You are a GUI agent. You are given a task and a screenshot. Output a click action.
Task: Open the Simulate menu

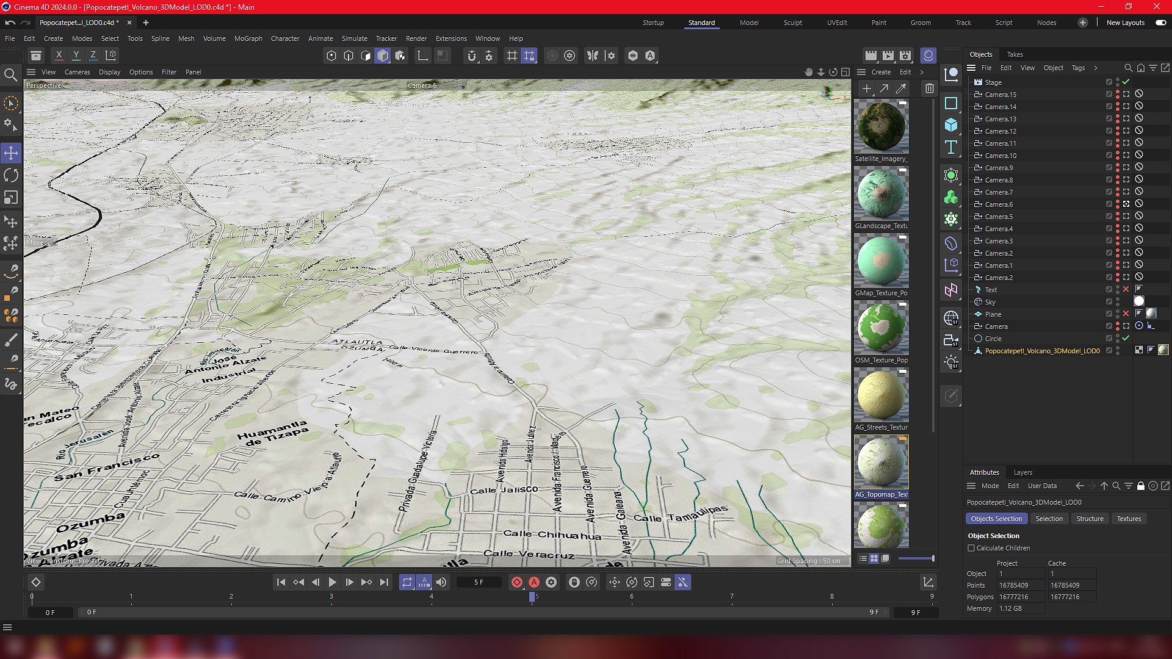tap(354, 38)
